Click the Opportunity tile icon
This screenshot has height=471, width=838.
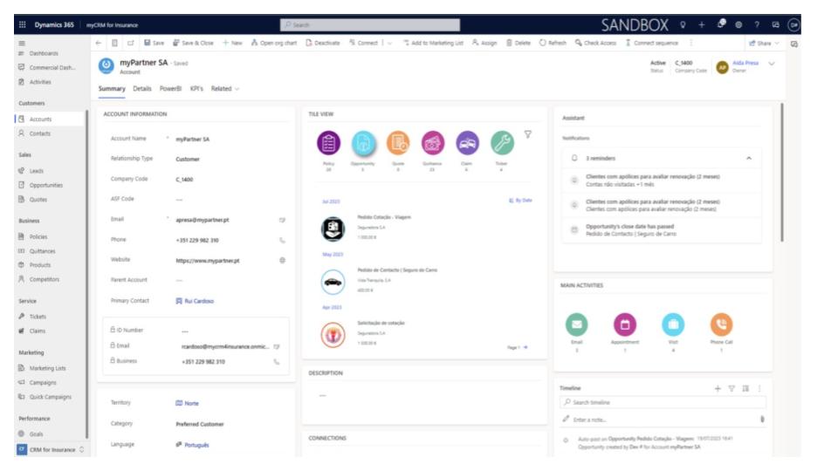pos(363,142)
